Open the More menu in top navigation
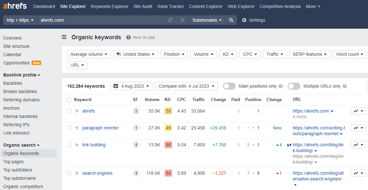This screenshot has height=190, width=368. (313, 6)
